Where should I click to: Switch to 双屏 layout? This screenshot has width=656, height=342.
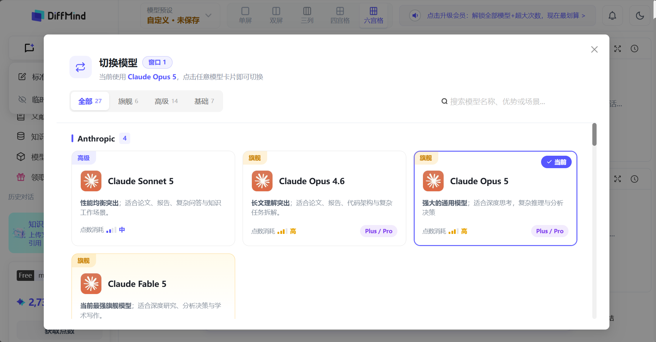pos(276,16)
